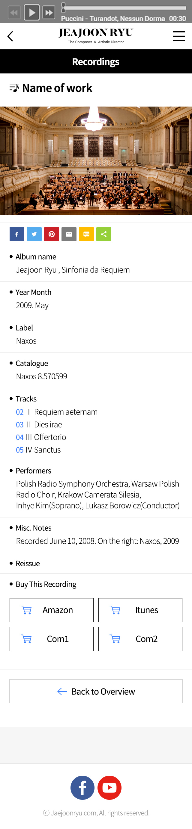Go back using the left chevron
192x829 pixels.
10,36
